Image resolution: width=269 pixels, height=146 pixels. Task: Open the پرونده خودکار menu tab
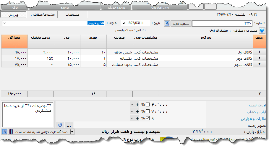point(116,8)
